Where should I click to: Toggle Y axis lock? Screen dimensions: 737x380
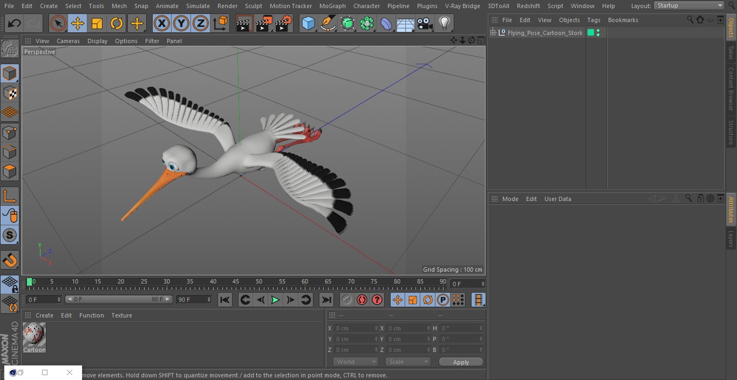[x=181, y=23]
